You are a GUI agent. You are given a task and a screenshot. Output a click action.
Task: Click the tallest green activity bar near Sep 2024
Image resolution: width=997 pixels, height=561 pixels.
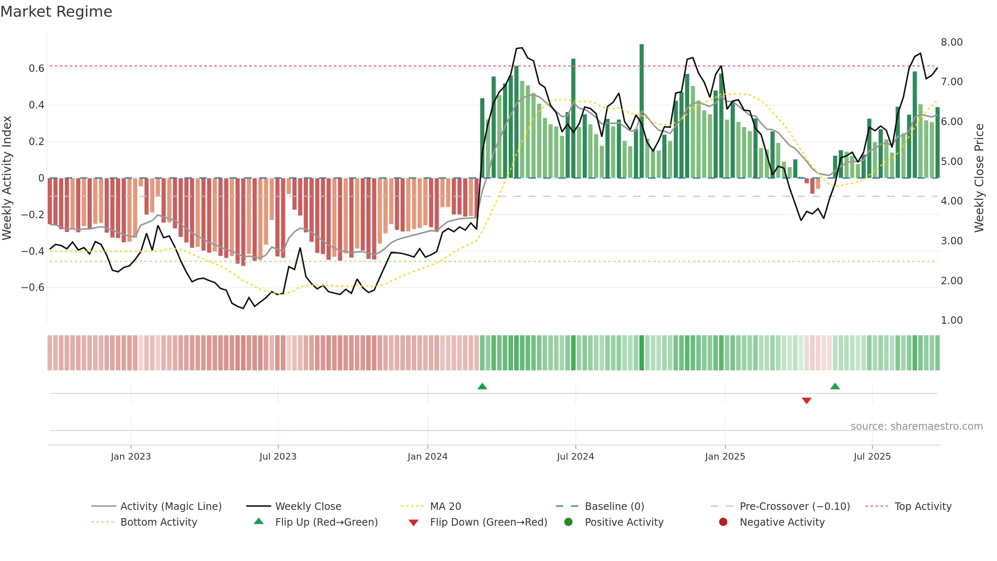pos(641,111)
